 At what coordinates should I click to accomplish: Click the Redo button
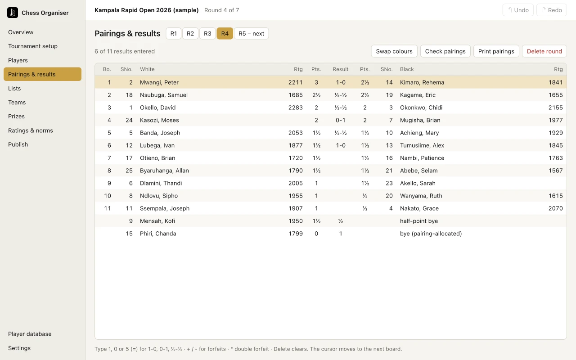pyautogui.click(x=551, y=10)
